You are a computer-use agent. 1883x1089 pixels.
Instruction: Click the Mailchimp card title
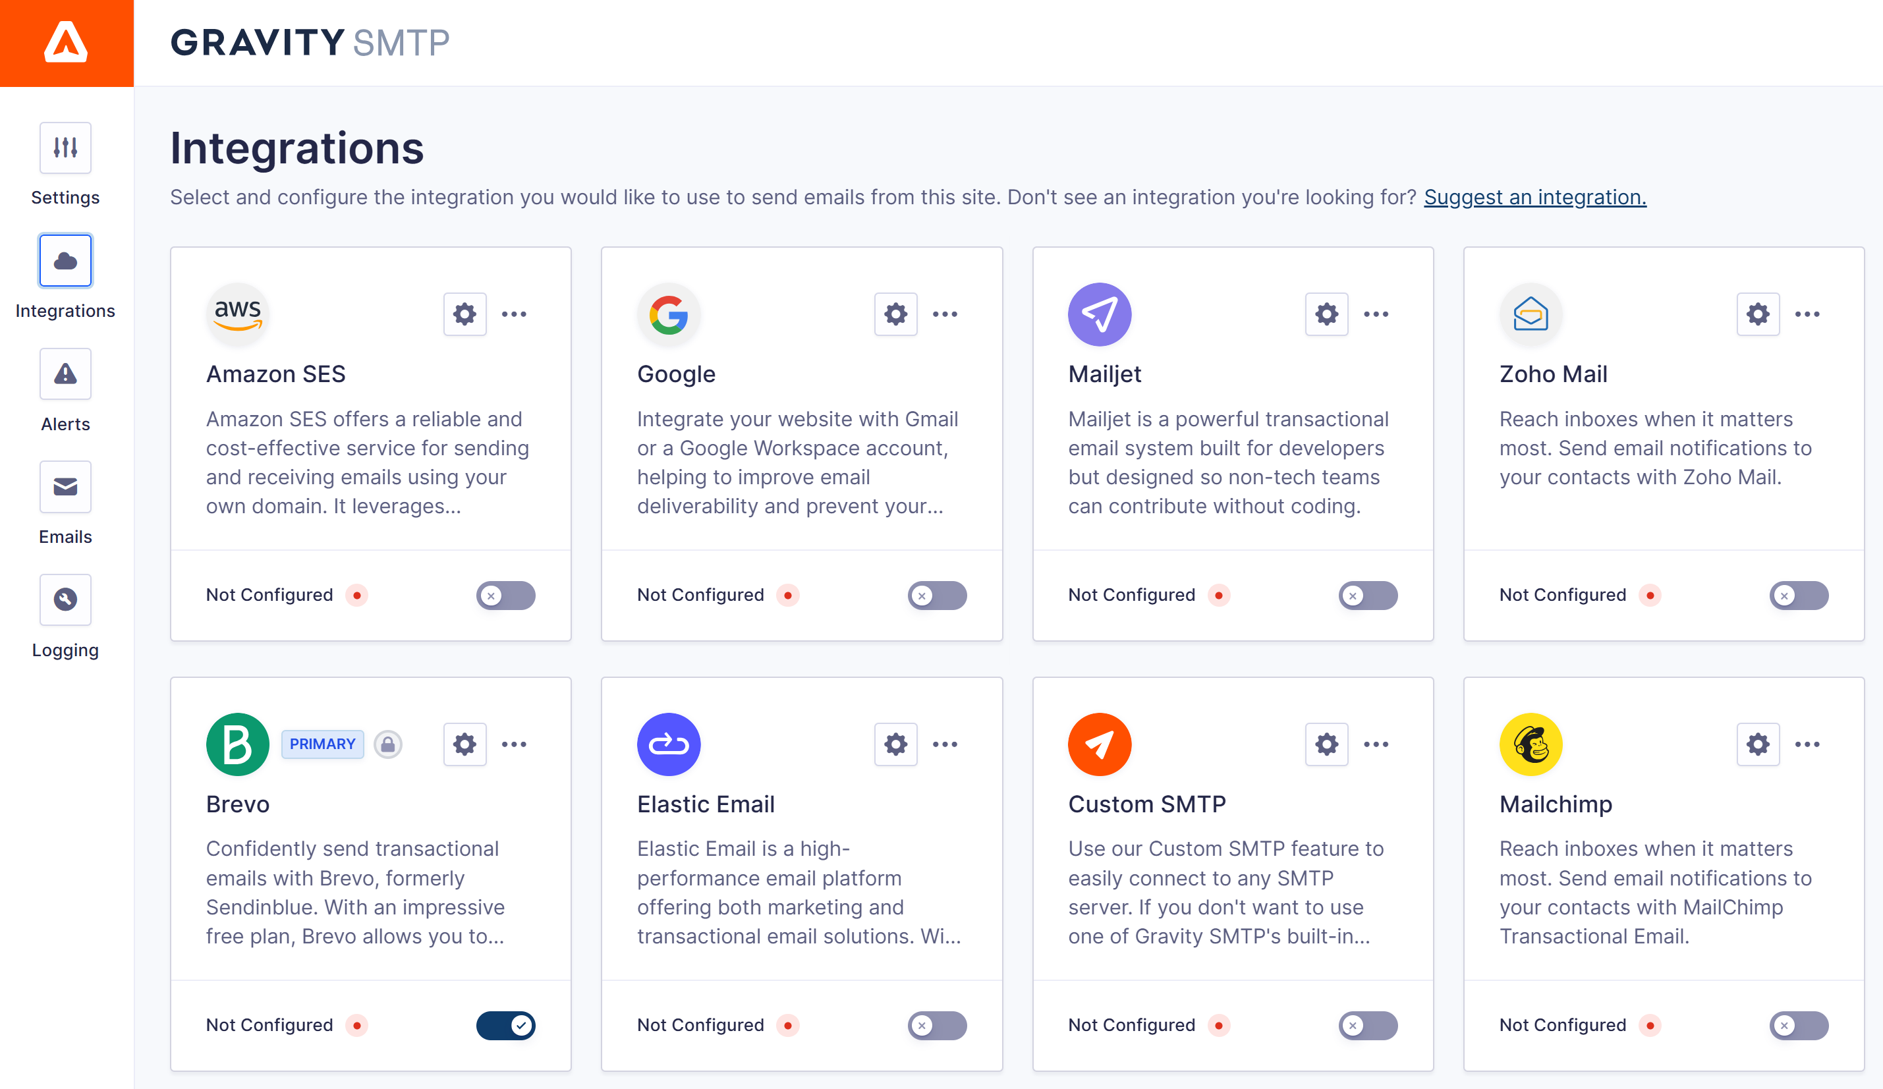pyautogui.click(x=1556, y=804)
